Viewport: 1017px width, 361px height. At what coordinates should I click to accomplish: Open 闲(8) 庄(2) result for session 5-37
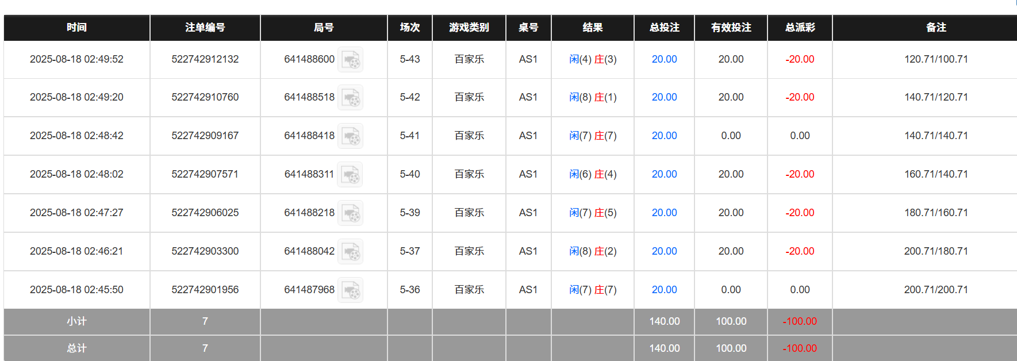(x=593, y=251)
